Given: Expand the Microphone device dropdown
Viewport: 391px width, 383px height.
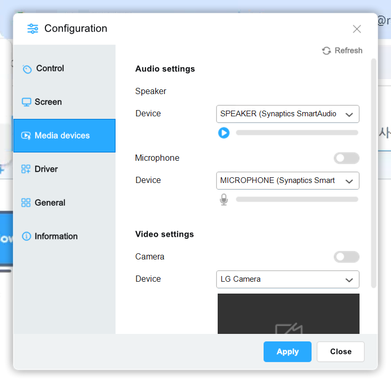Looking at the screenshot, I should coord(287,180).
